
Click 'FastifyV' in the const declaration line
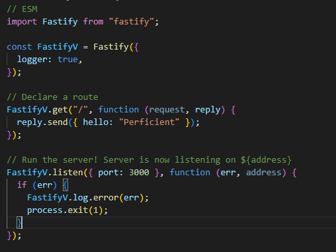coord(58,47)
